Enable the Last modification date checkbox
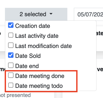Viewport: 103px width, 98px height. click(11, 45)
